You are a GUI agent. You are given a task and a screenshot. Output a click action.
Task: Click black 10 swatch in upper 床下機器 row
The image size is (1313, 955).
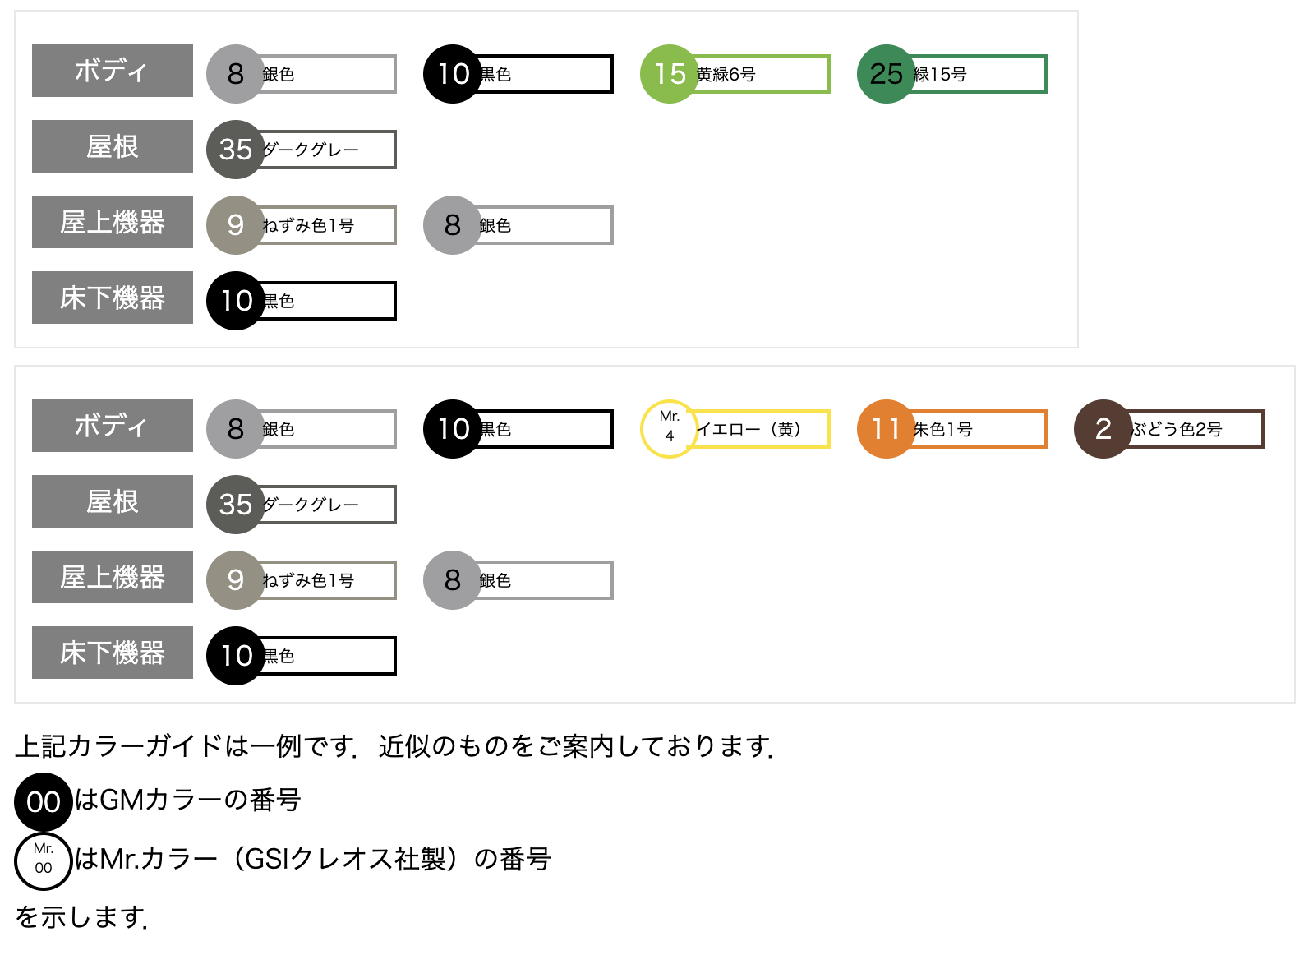tap(236, 301)
